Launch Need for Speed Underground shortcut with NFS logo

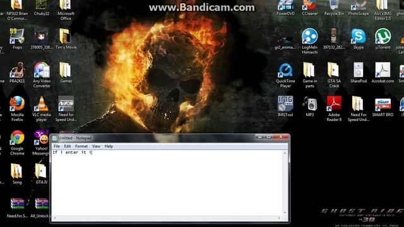(66, 108)
